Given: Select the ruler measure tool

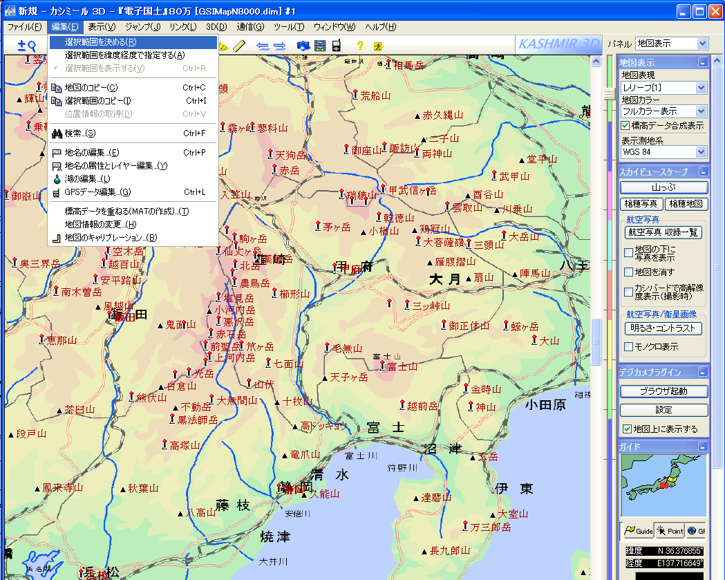Looking at the screenshot, I should (x=239, y=46).
